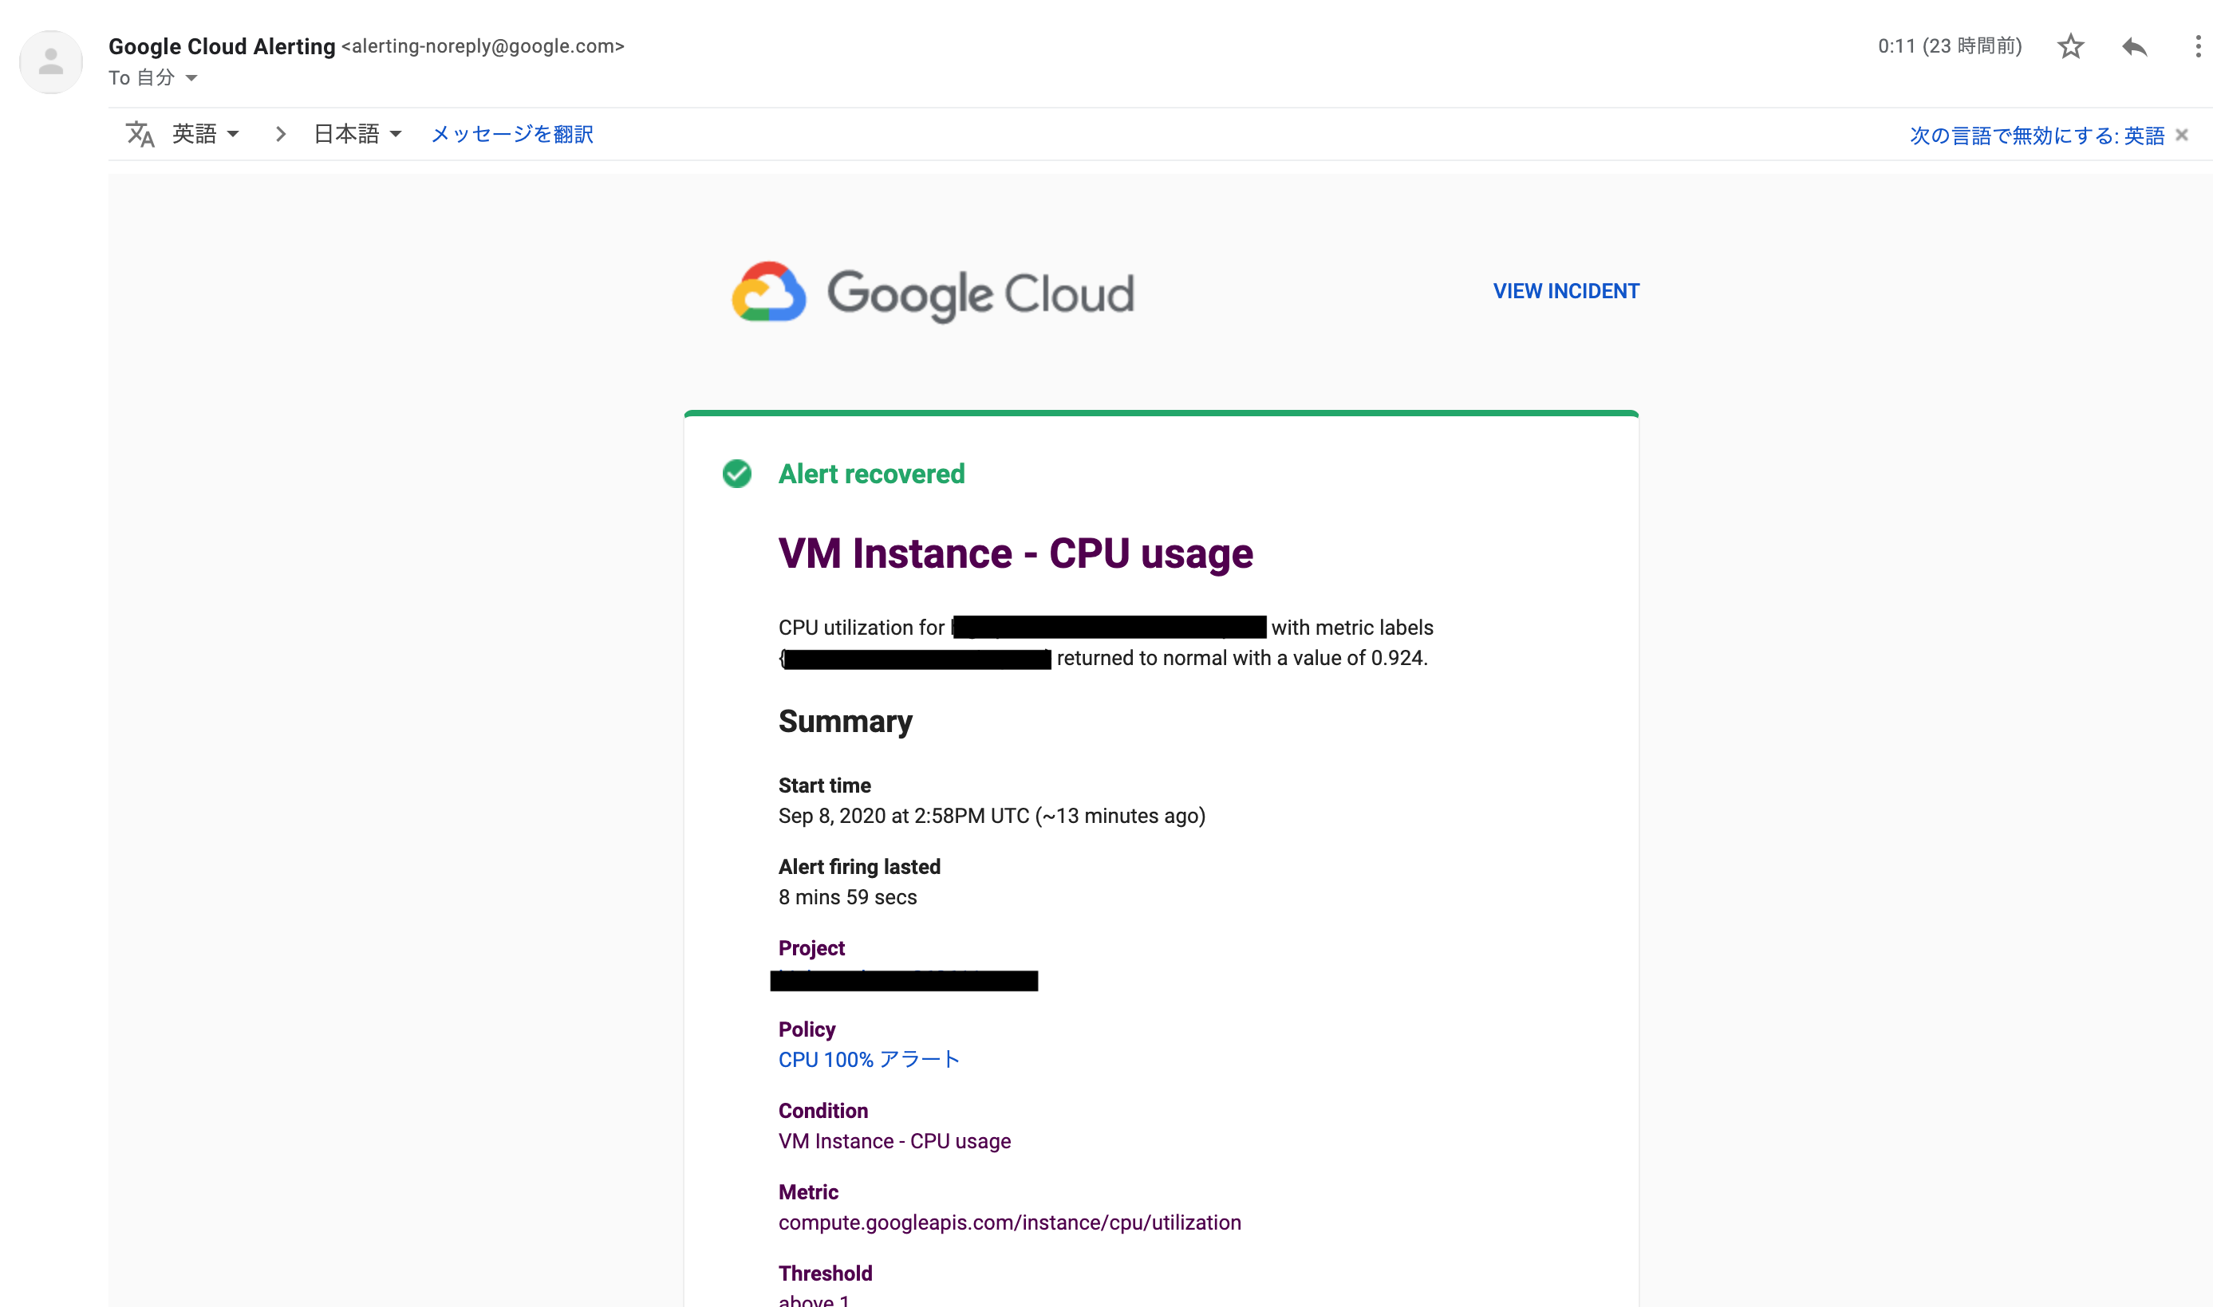
Task: Open the VM Instance - CPU usage condition link
Action: pyautogui.click(x=894, y=1140)
